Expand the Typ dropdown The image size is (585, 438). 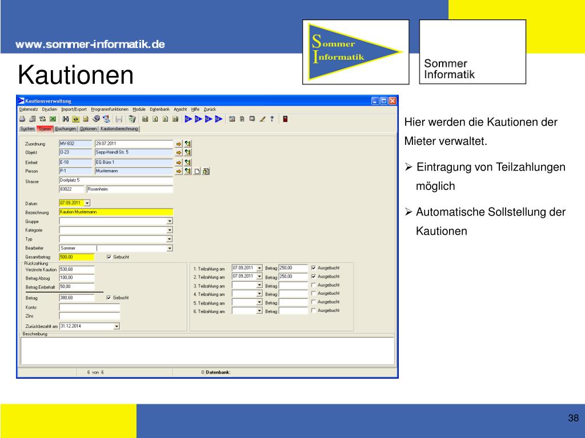[170, 239]
